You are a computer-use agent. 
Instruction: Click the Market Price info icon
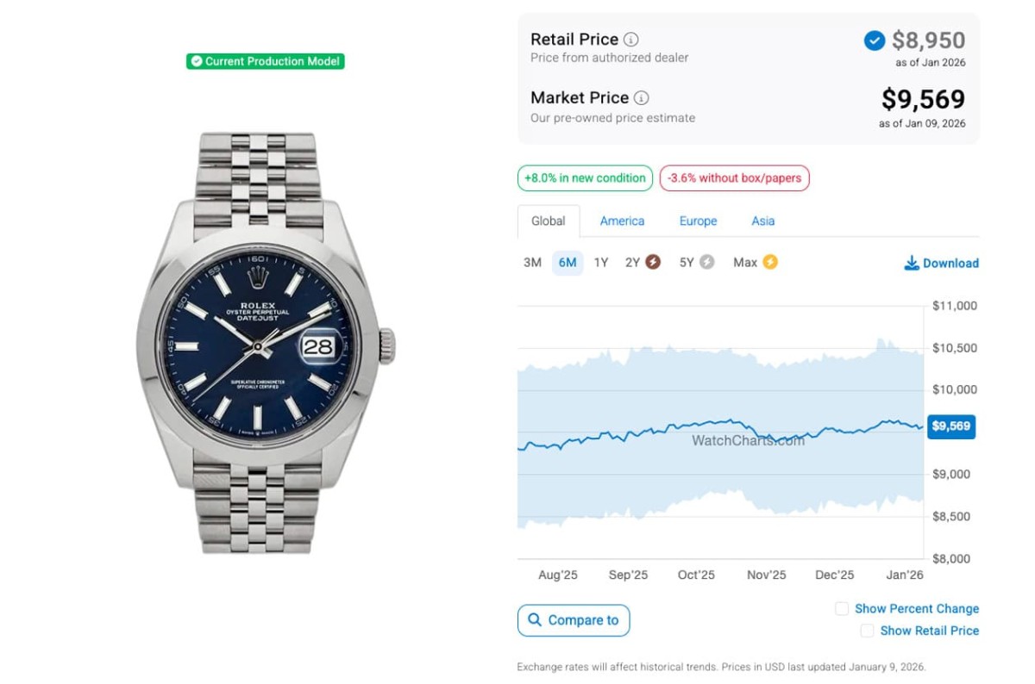[x=642, y=98]
